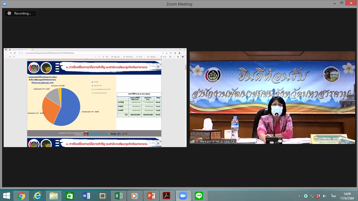Open Page view in the PDF toolbar

115,57
